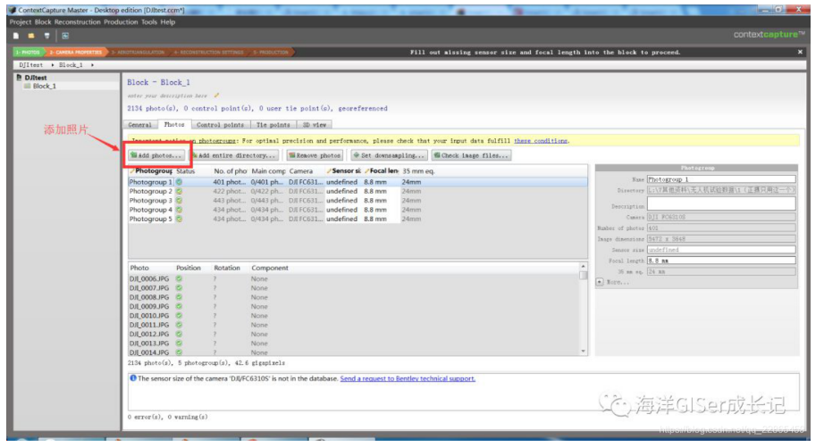
Task: Click the Camera column header
Action: (x=301, y=171)
